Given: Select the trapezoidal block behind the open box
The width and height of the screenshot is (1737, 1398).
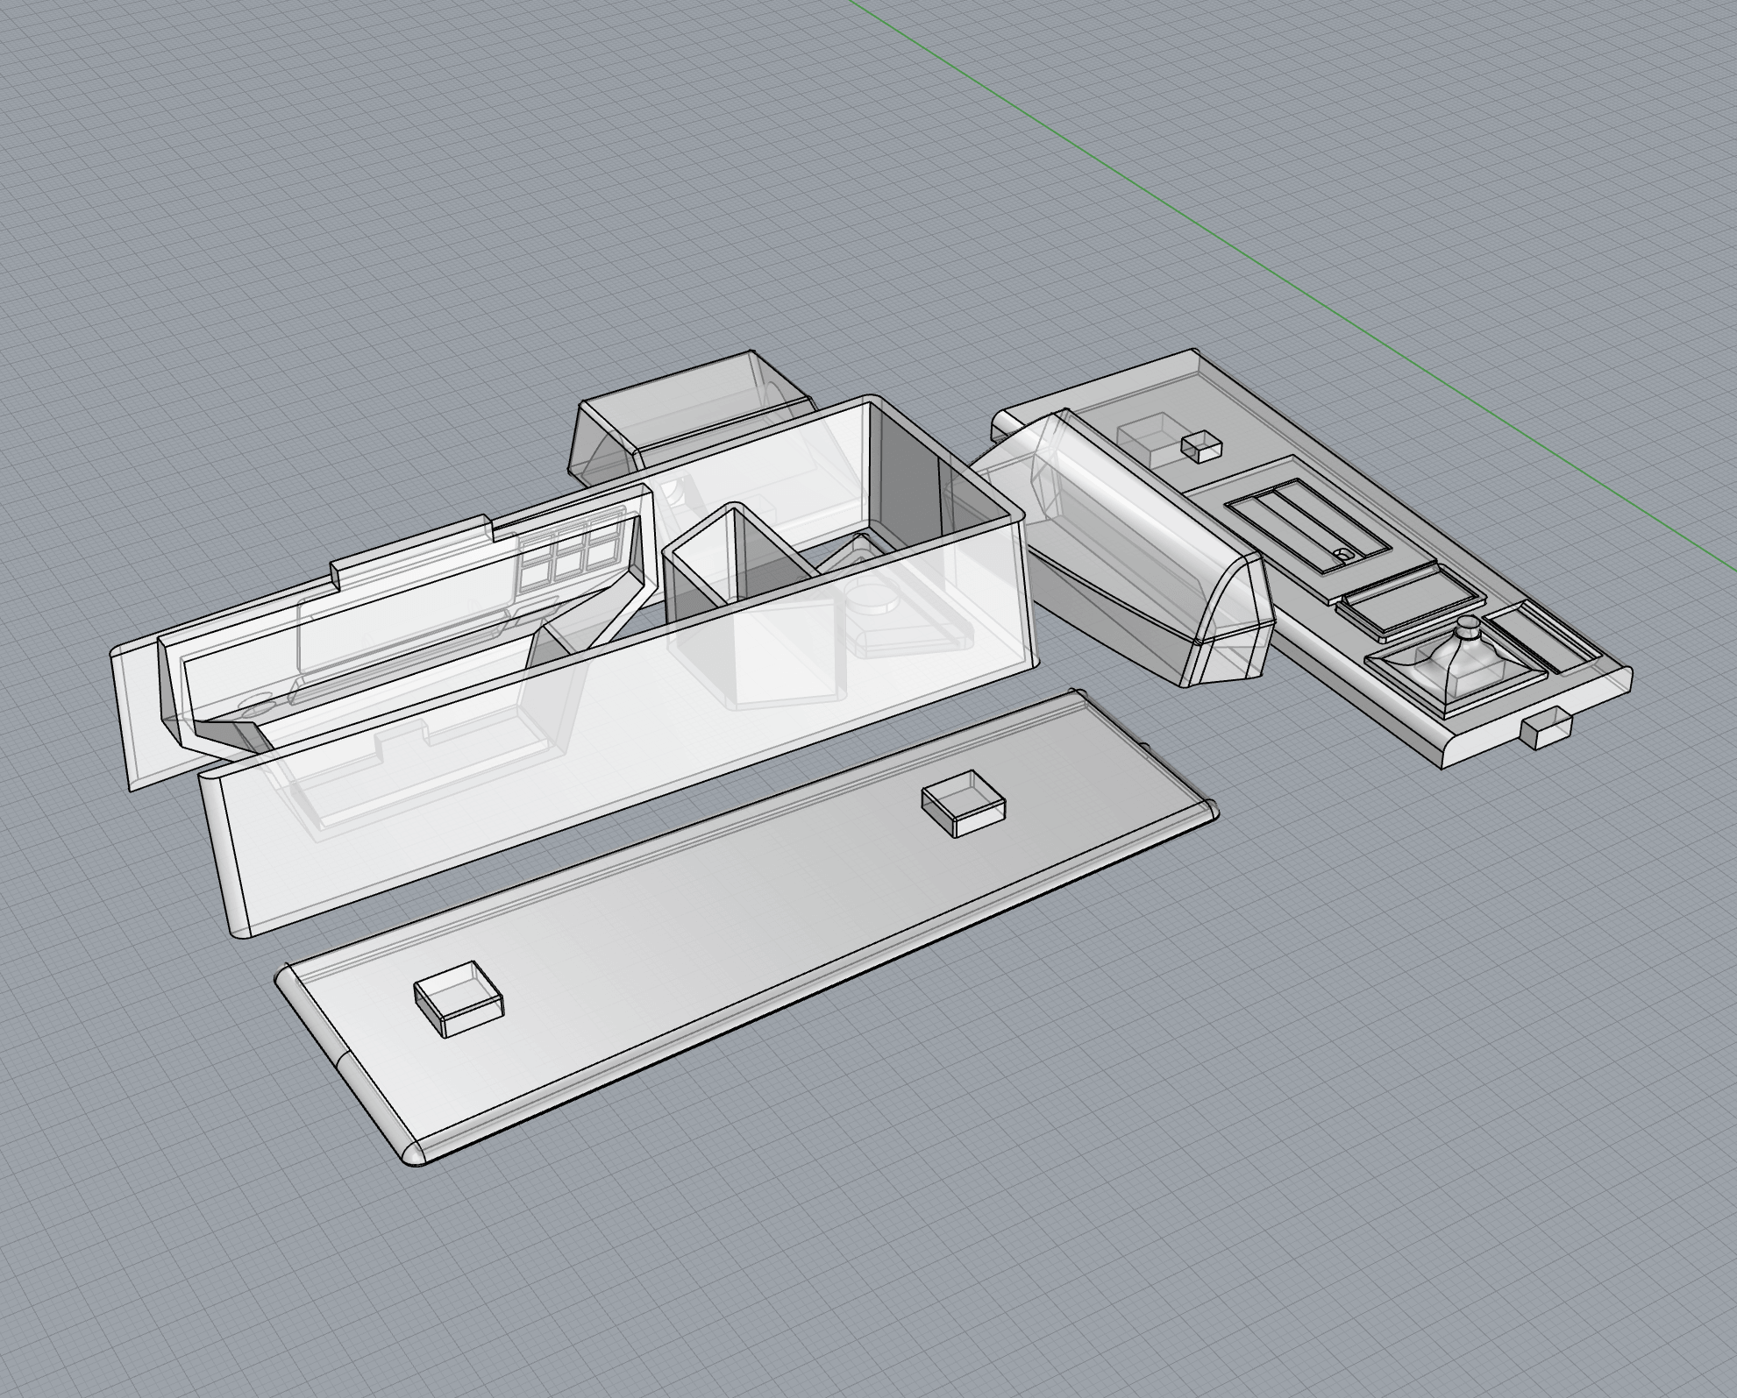Looking at the screenshot, I should click(693, 416).
